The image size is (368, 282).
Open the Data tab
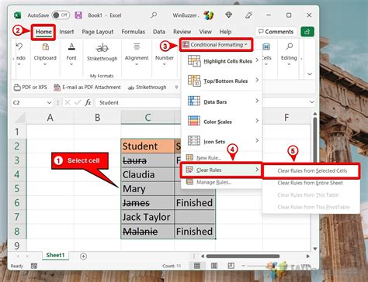pos(159,32)
